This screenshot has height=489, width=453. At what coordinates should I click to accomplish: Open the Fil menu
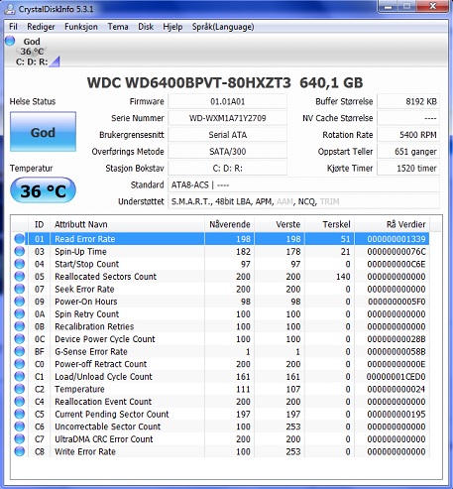pyautogui.click(x=13, y=27)
